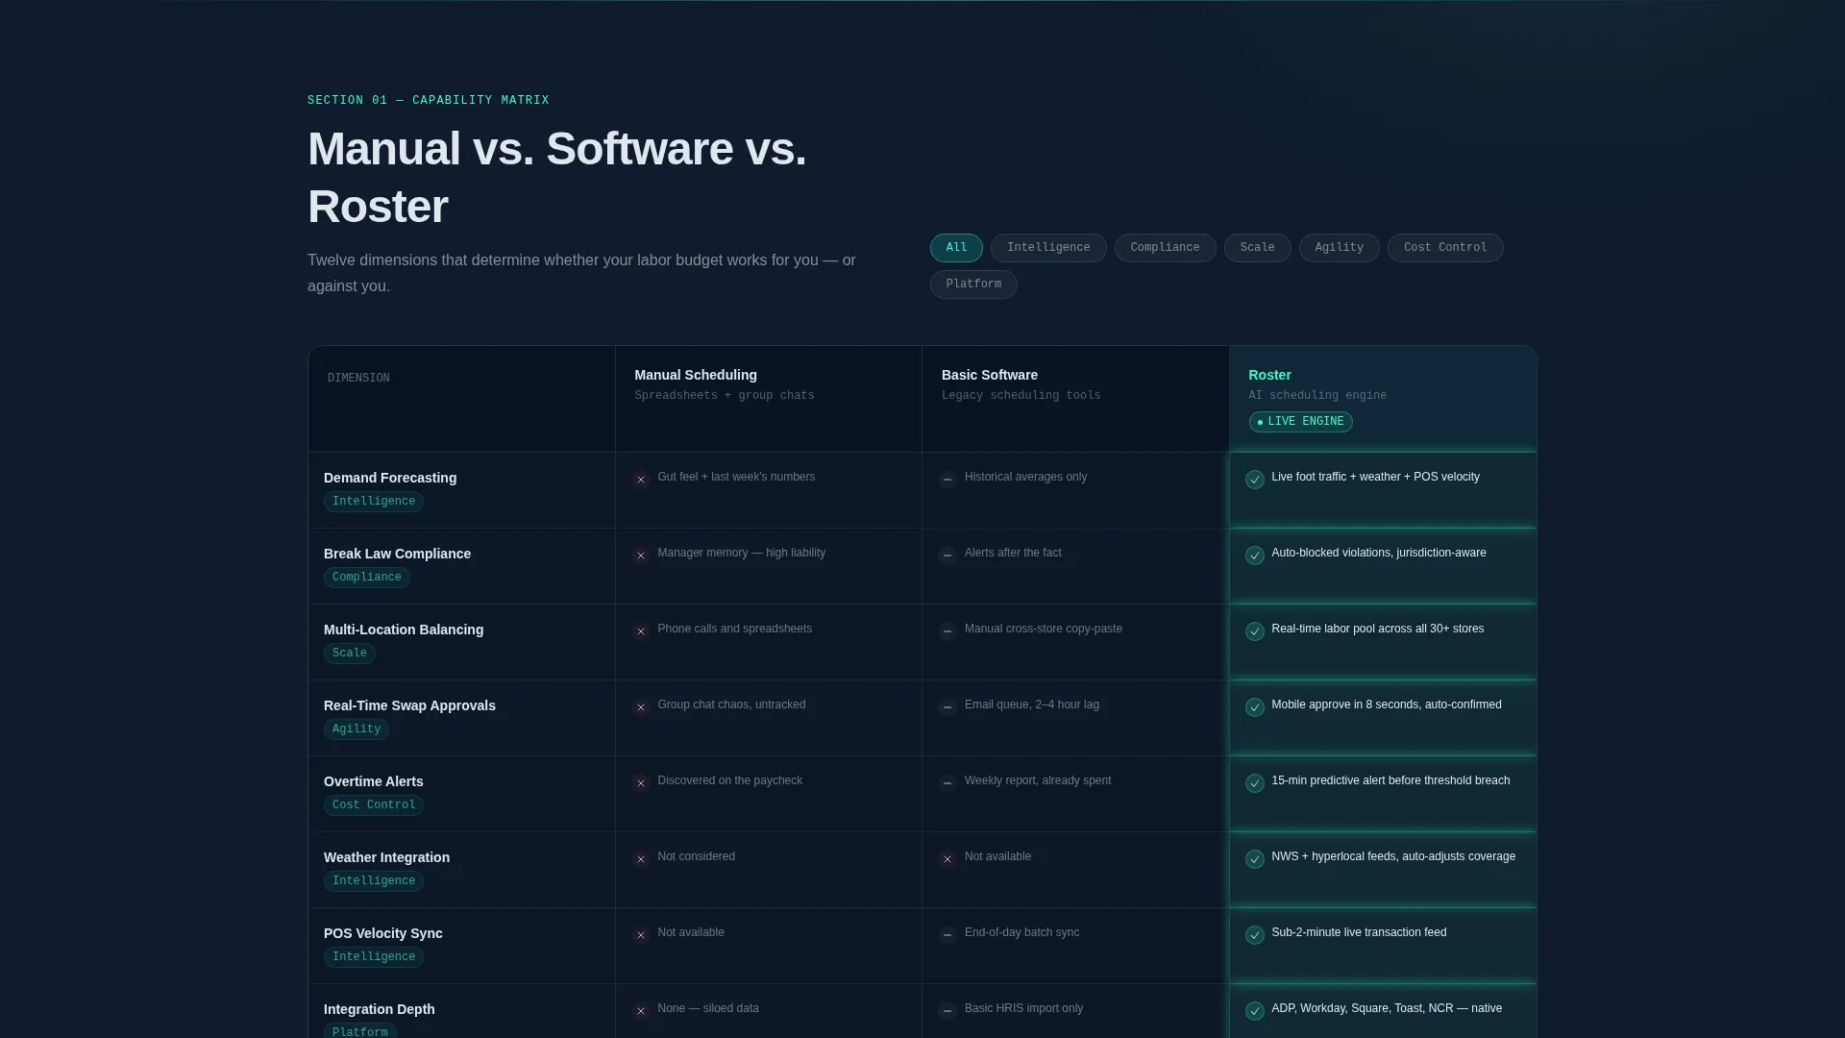This screenshot has height=1038, width=1845.
Task: Click the X icon beside Discovered on the paycheck
Action: (x=641, y=783)
